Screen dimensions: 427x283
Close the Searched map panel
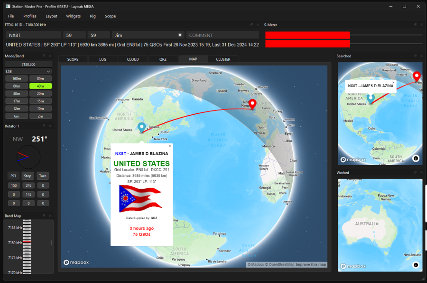pyautogui.click(x=422, y=56)
